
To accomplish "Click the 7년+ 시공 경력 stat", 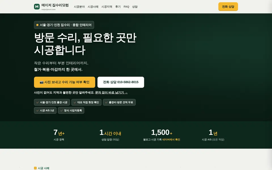I will coord(59,135).
